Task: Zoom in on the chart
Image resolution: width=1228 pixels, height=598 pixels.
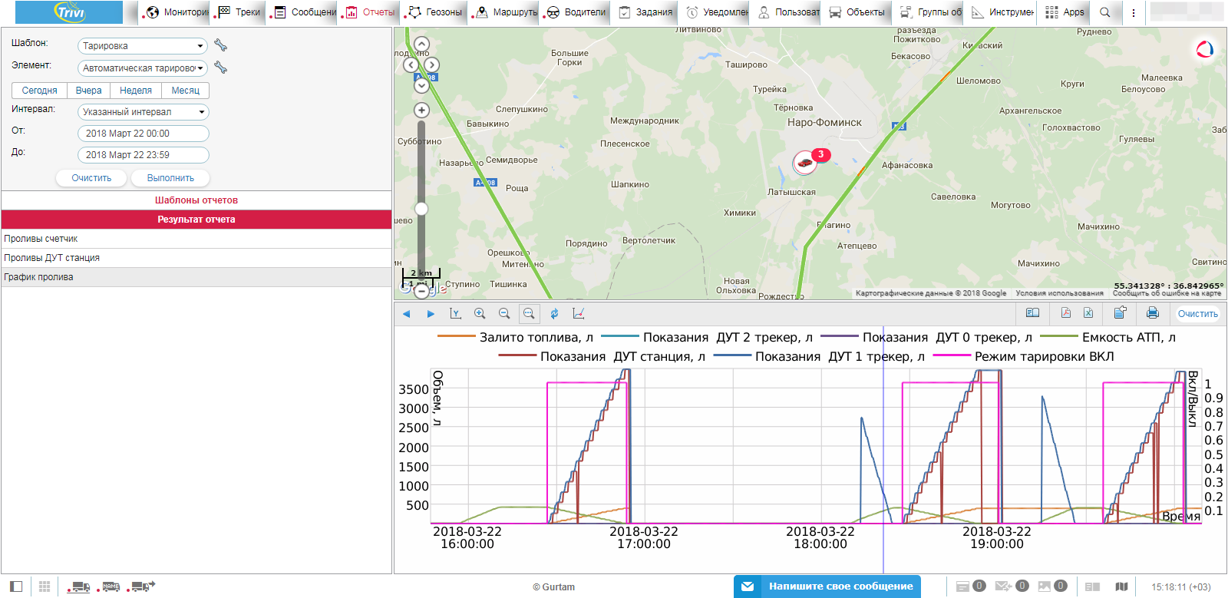Action: (x=480, y=313)
